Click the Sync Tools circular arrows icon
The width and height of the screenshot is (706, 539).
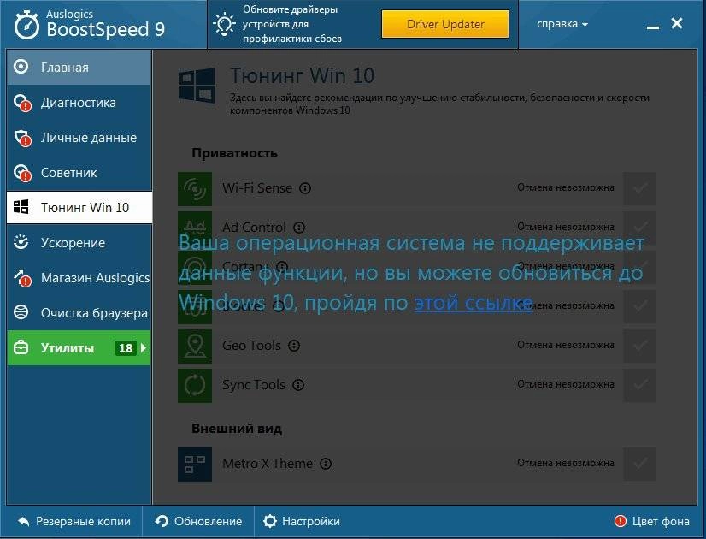tap(195, 385)
